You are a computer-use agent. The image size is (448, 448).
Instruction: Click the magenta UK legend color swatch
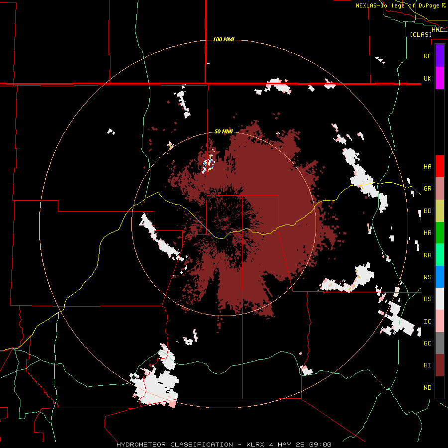(440, 78)
